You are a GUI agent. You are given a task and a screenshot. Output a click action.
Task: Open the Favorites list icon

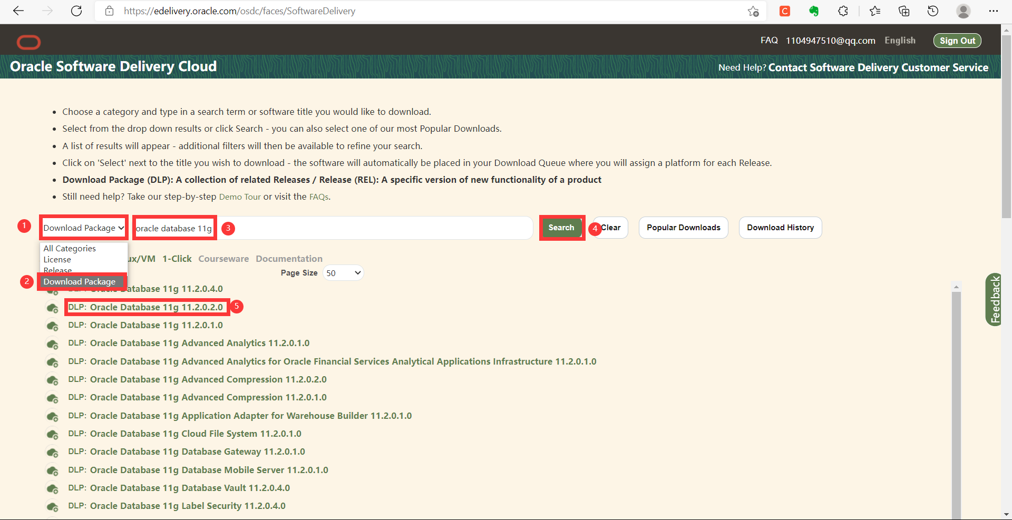[875, 11]
